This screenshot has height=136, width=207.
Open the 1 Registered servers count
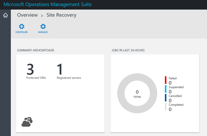click(60, 69)
